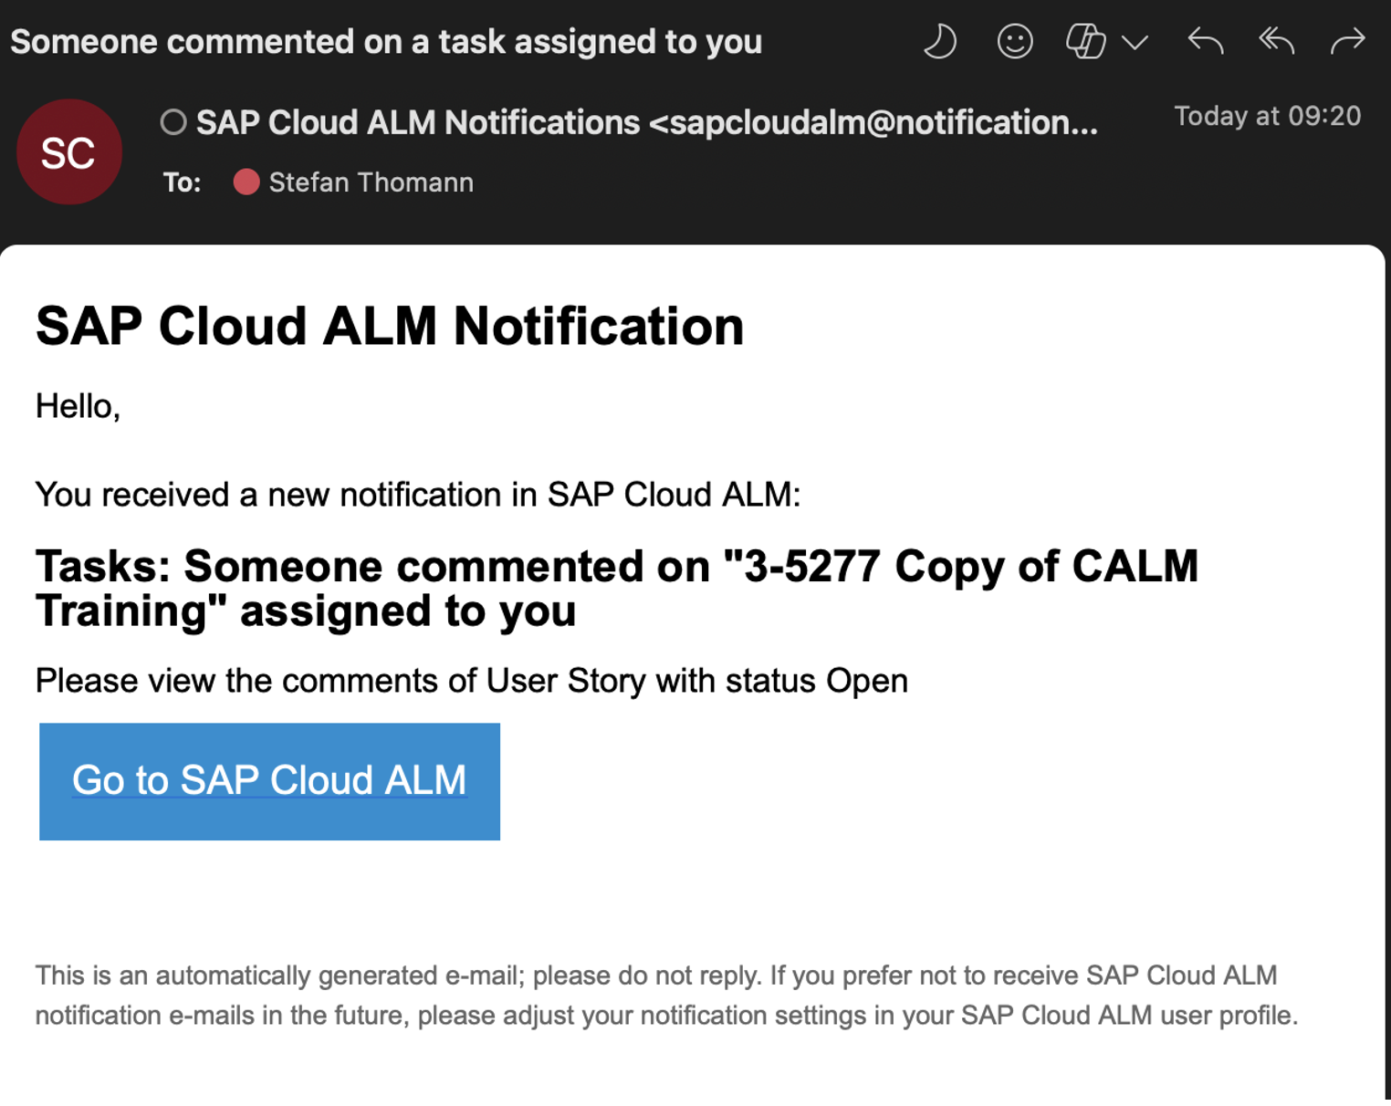Image resolution: width=1391 pixels, height=1106 pixels.
Task: Click the Reply All double-arrow icon
Action: [1276, 41]
